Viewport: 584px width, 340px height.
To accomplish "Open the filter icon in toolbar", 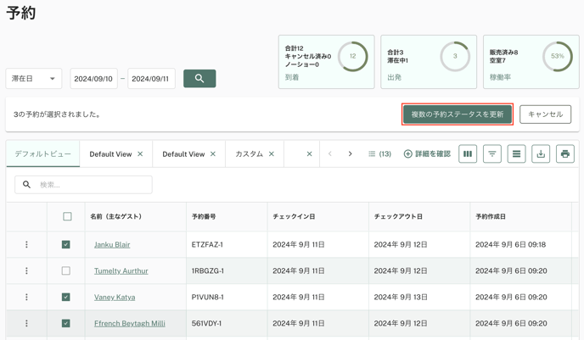I will click(x=492, y=153).
